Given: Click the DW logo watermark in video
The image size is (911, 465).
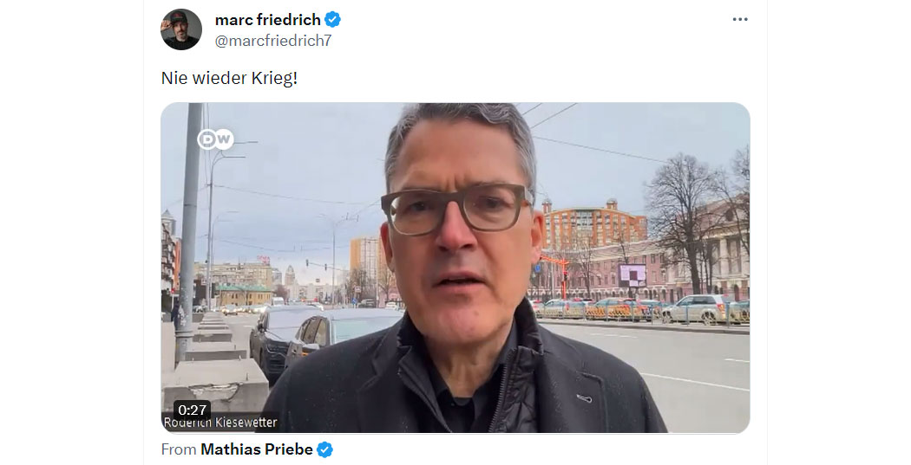Looking at the screenshot, I should tap(215, 139).
